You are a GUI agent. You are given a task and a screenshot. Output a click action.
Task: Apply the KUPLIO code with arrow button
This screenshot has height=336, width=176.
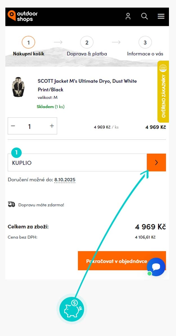coord(156,163)
